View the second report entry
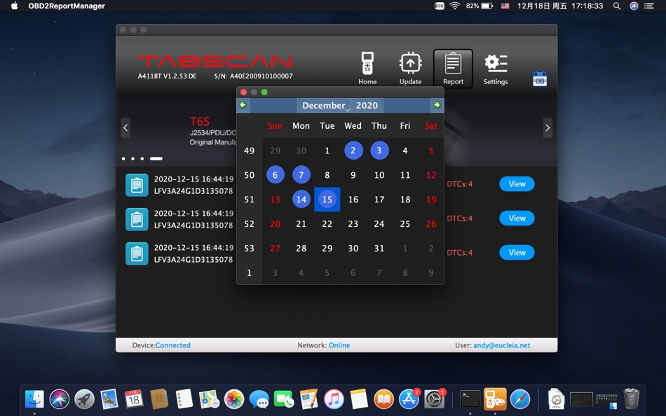Image resolution: width=666 pixels, height=416 pixels. point(517,219)
